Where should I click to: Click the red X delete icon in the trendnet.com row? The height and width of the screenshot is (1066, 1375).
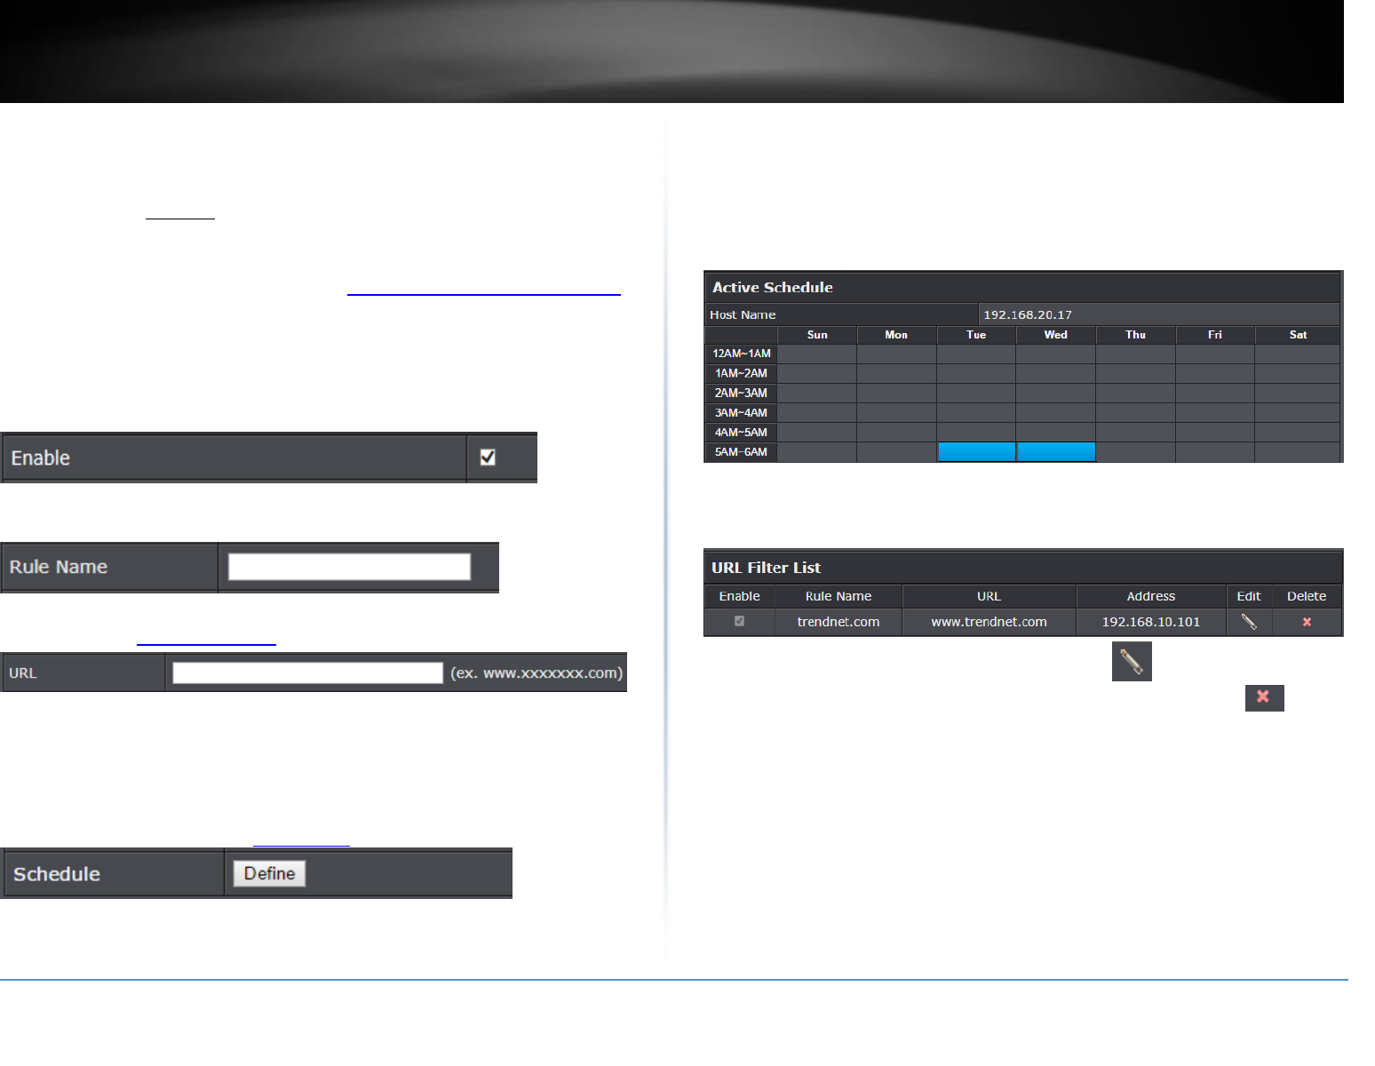click(1307, 622)
